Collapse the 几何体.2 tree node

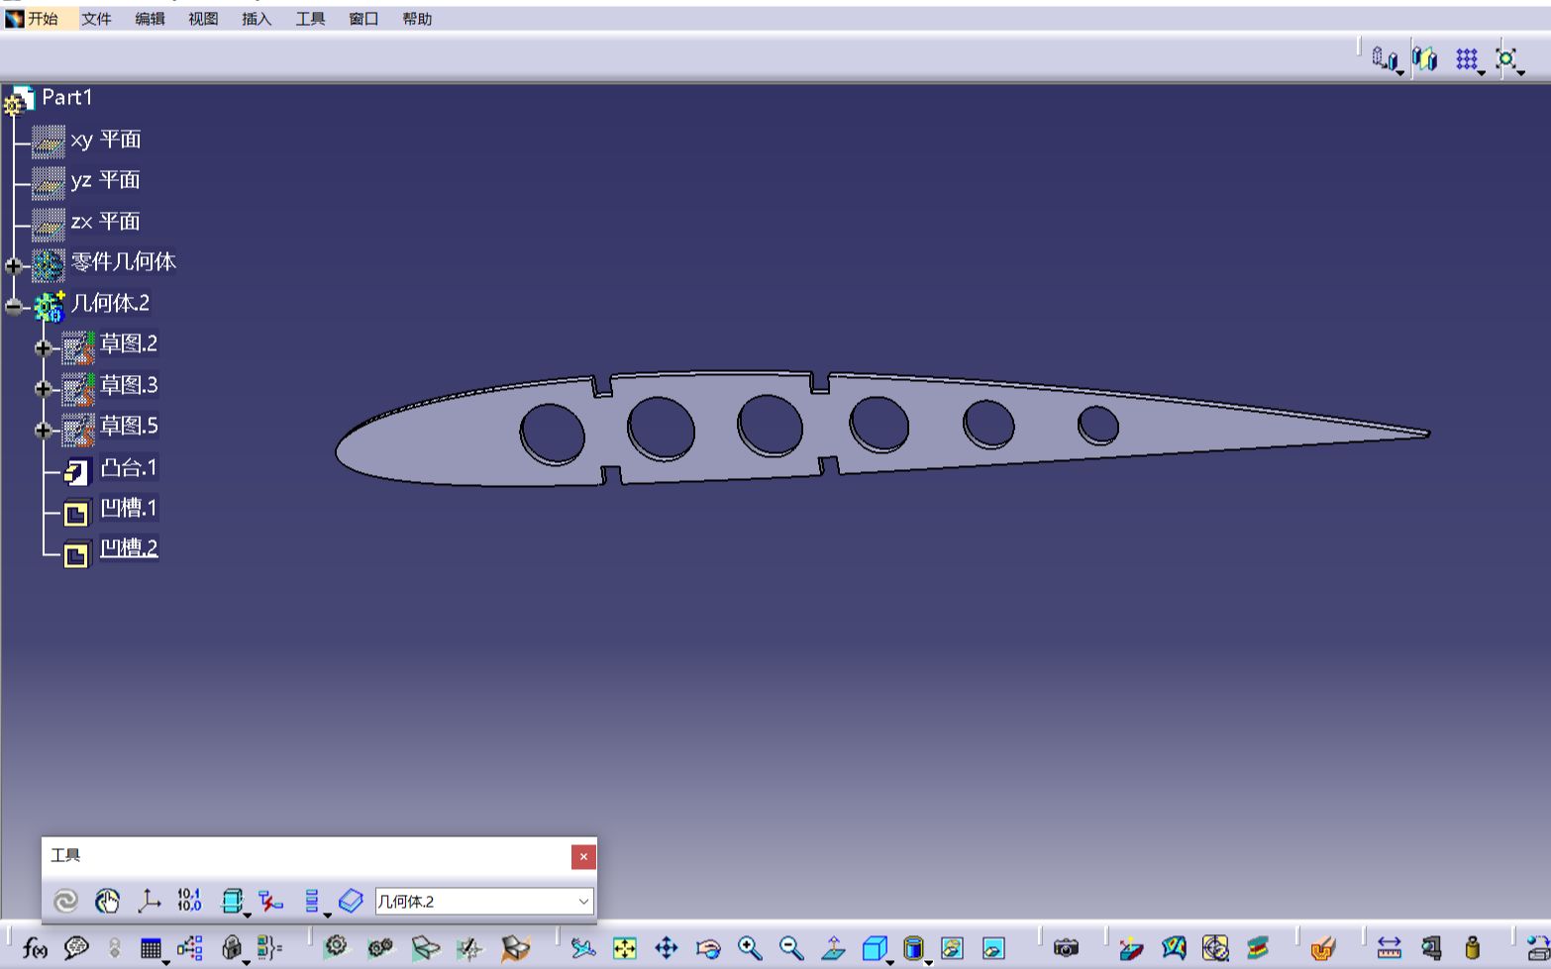13,307
